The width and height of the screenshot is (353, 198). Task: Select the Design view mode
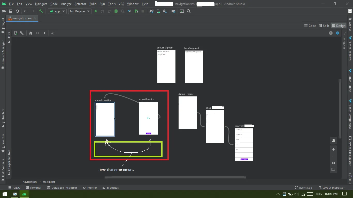click(x=339, y=26)
